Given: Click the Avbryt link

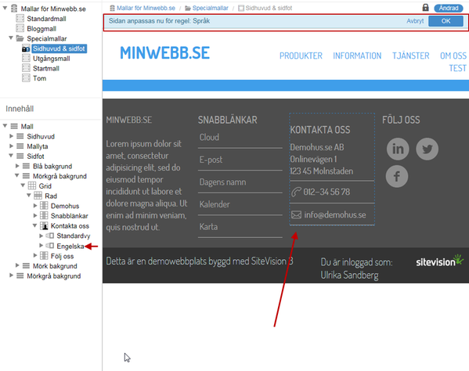Looking at the screenshot, I should [415, 21].
